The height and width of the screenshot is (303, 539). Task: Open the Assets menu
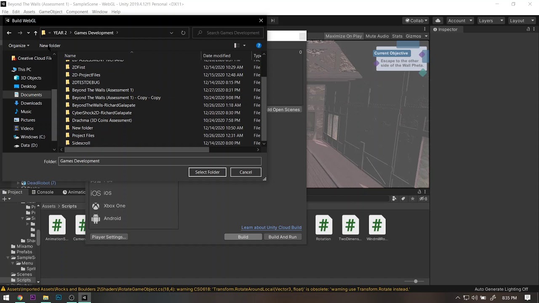pyautogui.click(x=29, y=12)
